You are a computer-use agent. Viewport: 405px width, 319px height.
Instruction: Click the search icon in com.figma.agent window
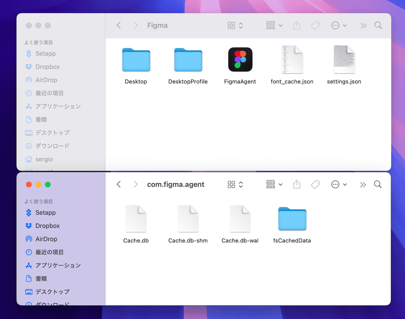click(x=378, y=184)
